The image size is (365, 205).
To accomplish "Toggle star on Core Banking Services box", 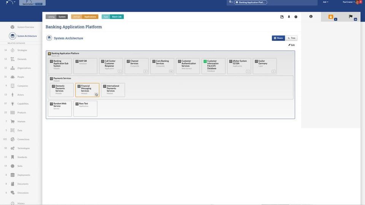I will [154, 61].
